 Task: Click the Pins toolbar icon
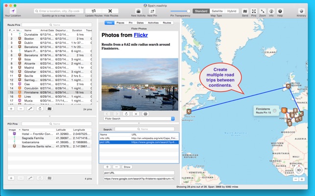[x=254, y=11]
